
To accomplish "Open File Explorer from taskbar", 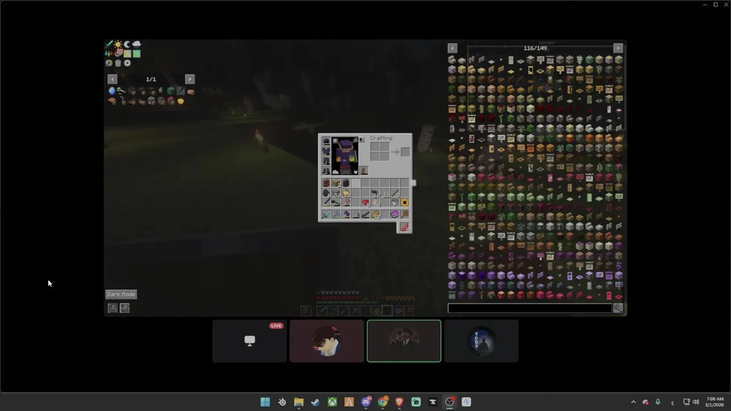I will coord(299,402).
